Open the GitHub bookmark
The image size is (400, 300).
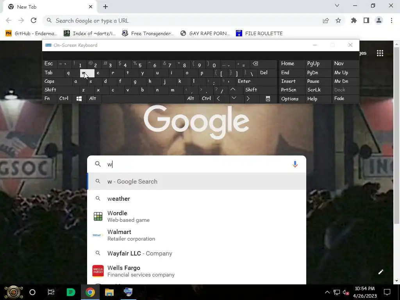click(x=30, y=34)
